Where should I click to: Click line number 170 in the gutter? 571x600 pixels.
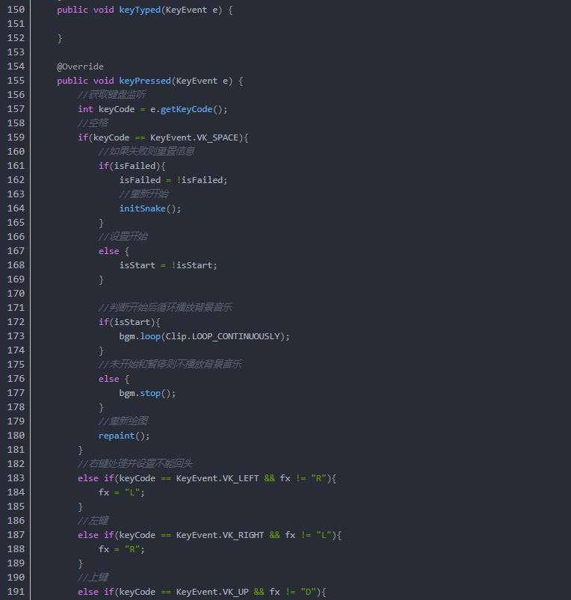16,294
